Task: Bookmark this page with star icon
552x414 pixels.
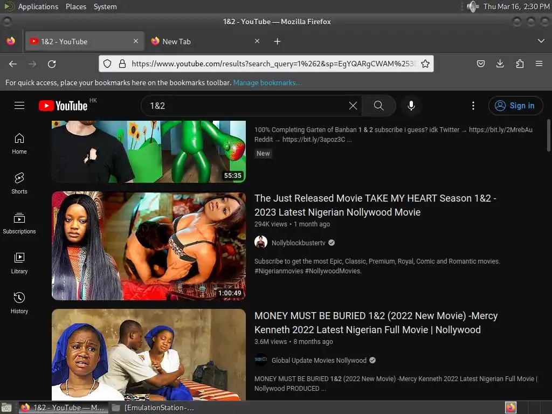Action: (425, 64)
